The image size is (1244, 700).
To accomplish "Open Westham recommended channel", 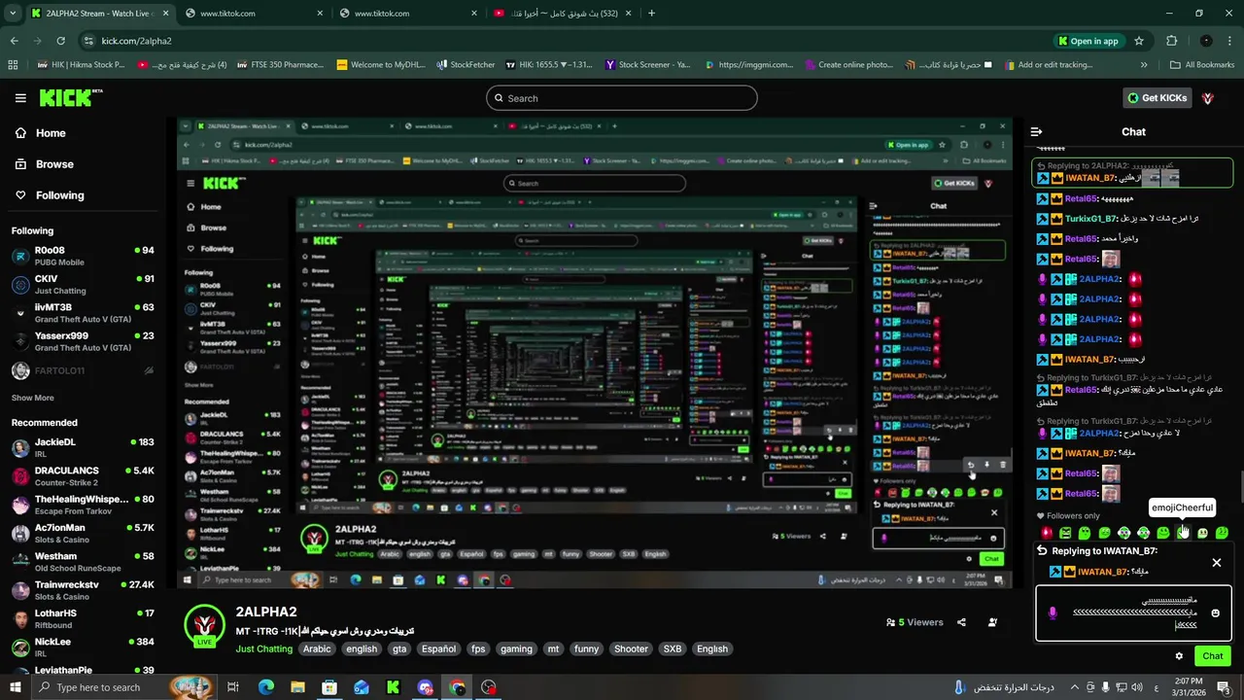I will tap(83, 562).
